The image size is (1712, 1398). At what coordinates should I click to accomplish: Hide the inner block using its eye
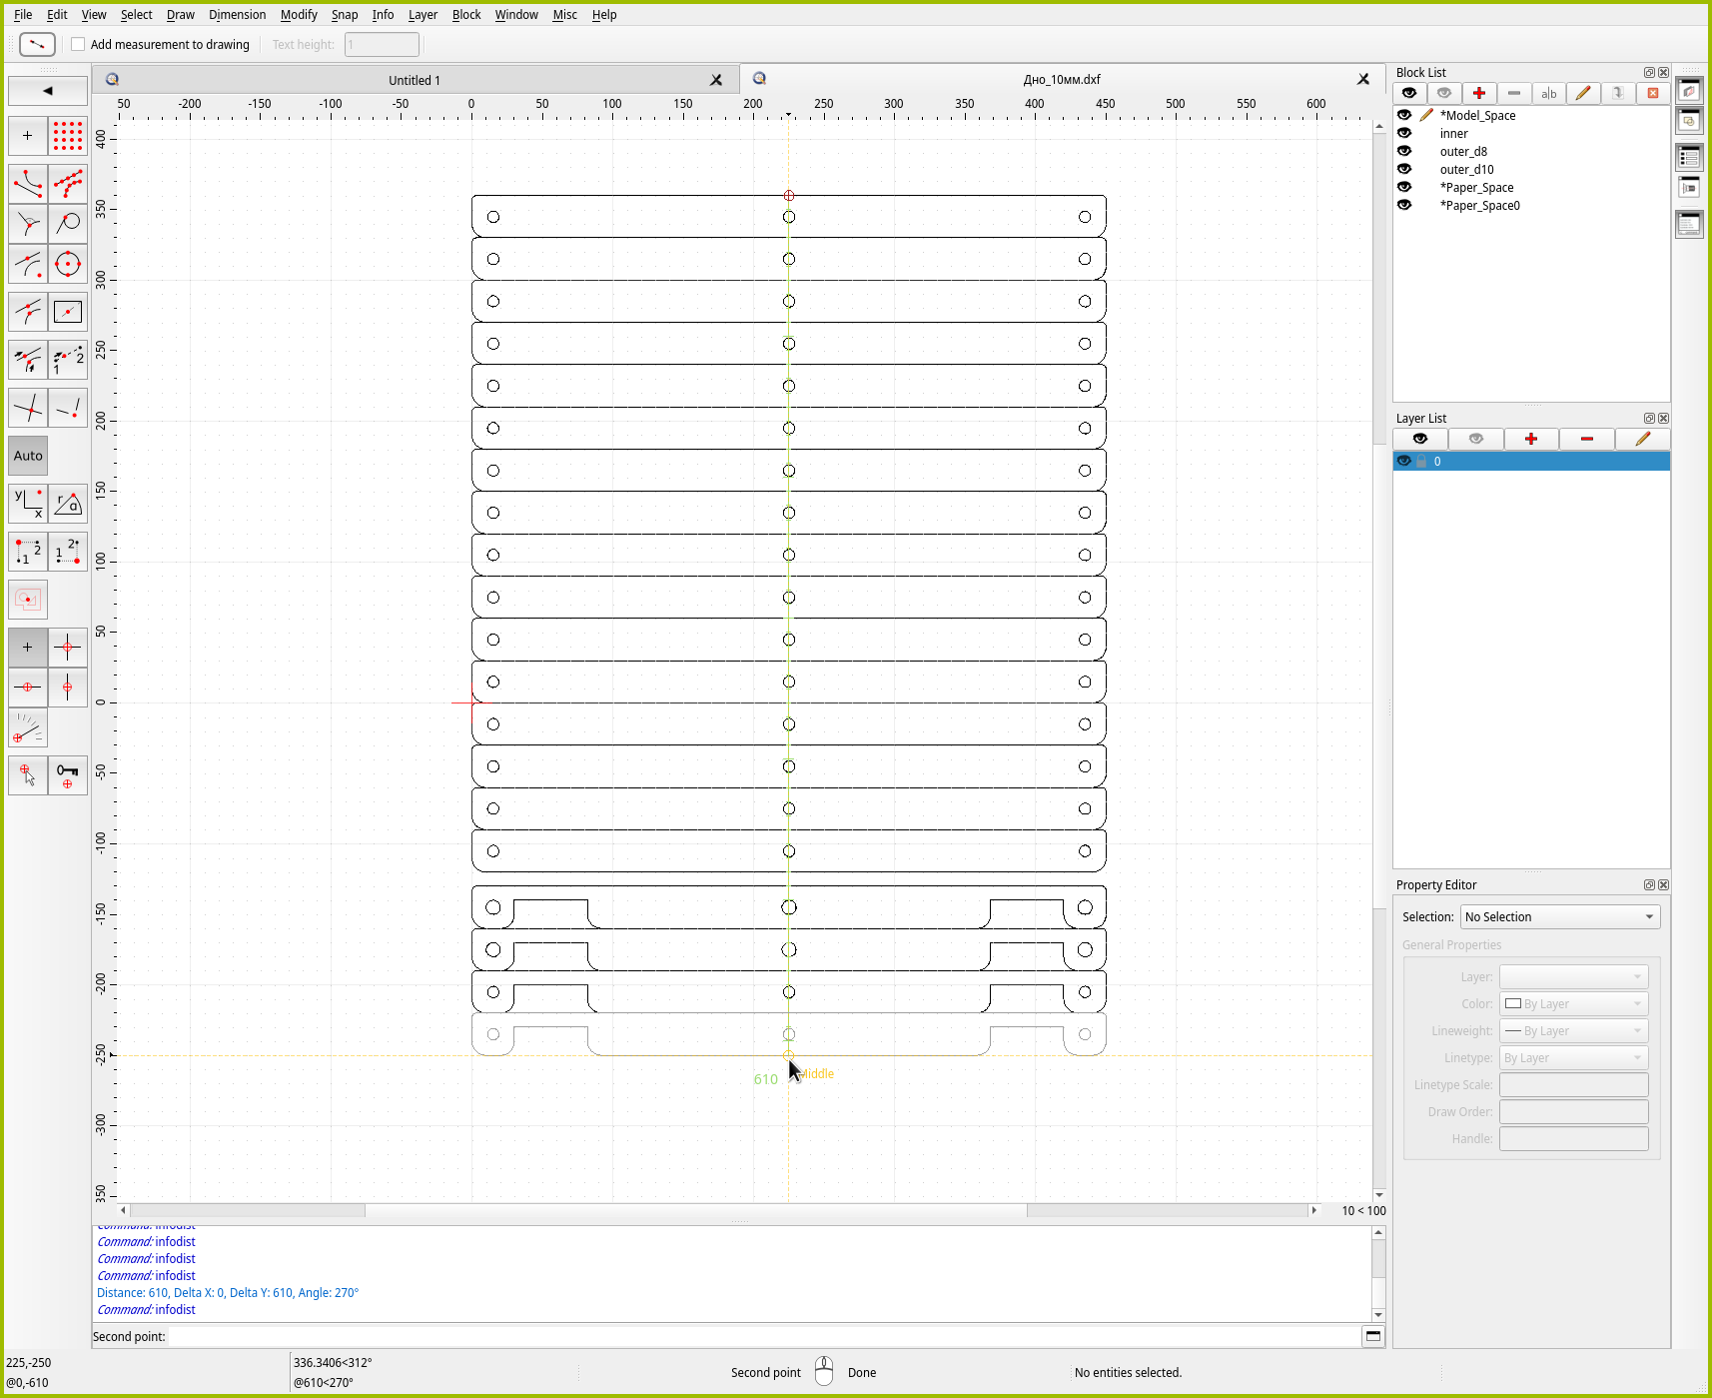click(1404, 133)
